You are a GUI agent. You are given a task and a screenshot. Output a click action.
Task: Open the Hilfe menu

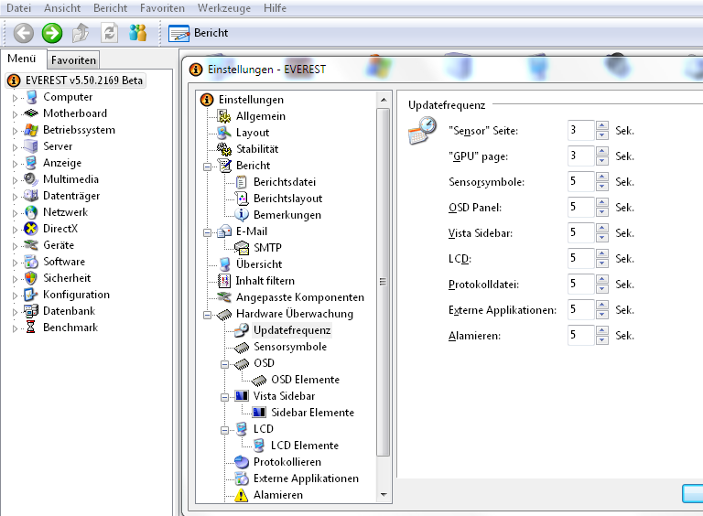(275, 8)
